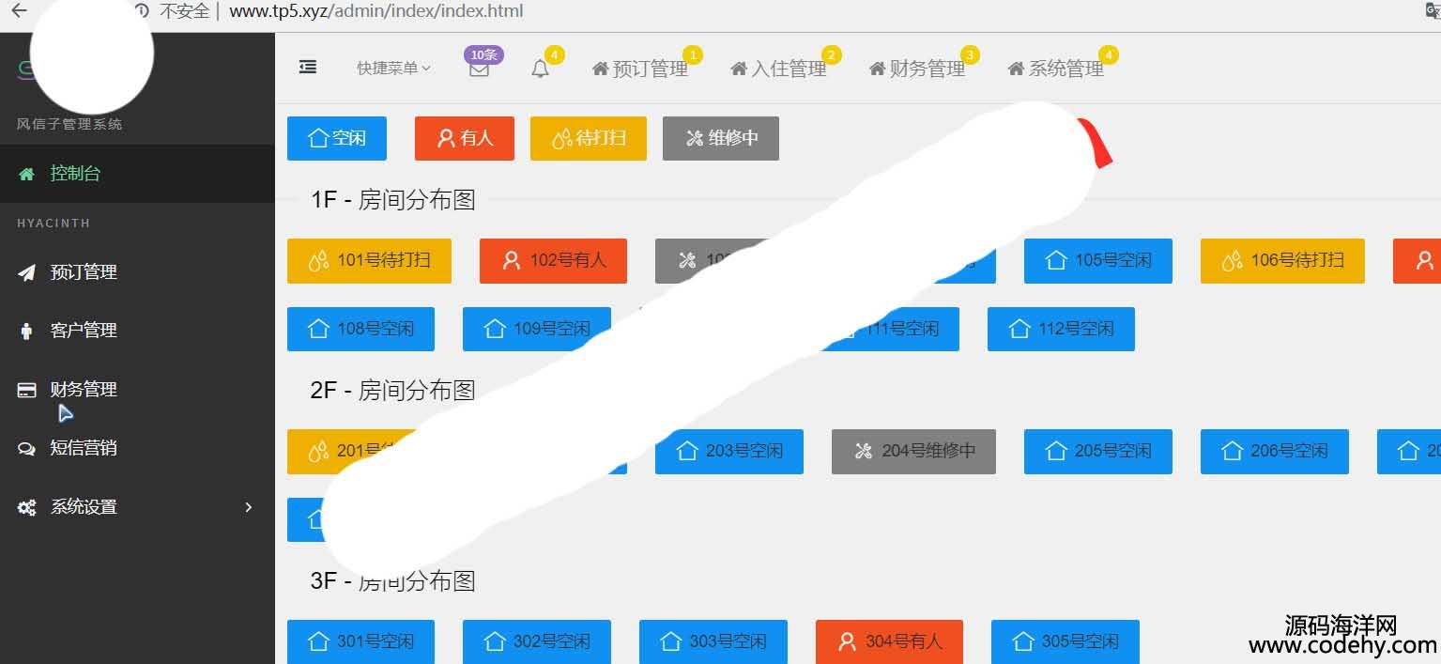Open room 205号空闲
This screenshot has width=1441, height=664.
[x=1098, y=451]
